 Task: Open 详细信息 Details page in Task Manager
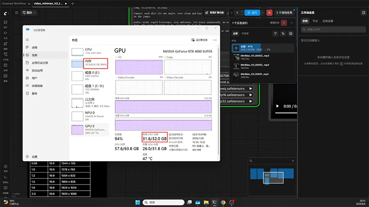click(46, 86)
